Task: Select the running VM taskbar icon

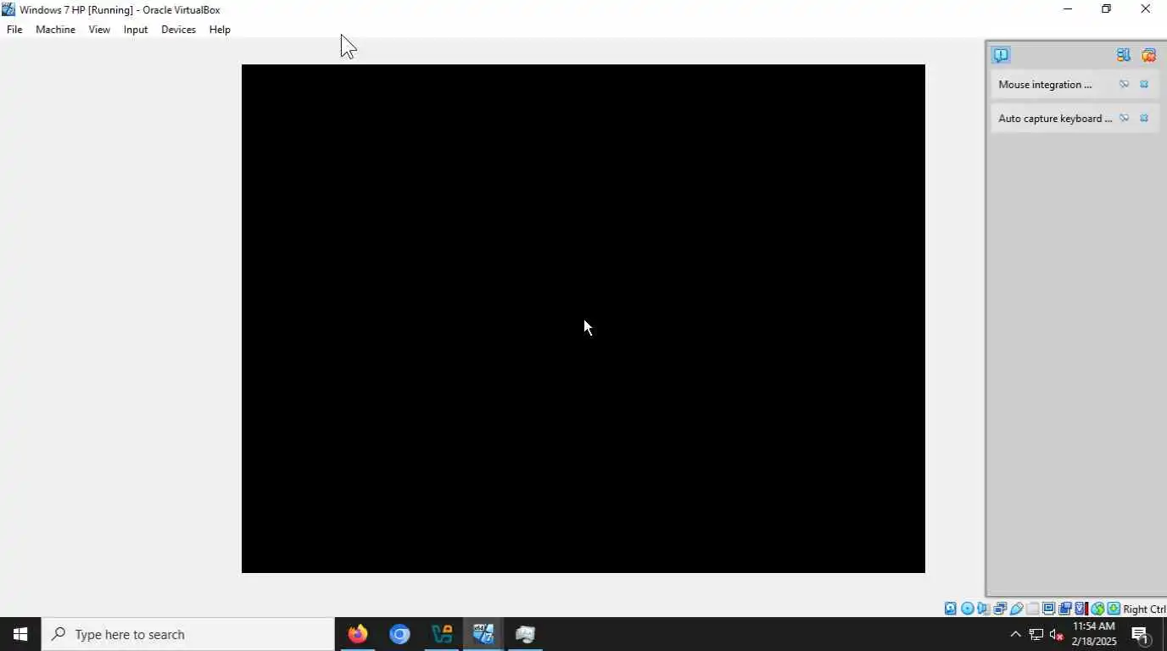Action: click(483, 634)
